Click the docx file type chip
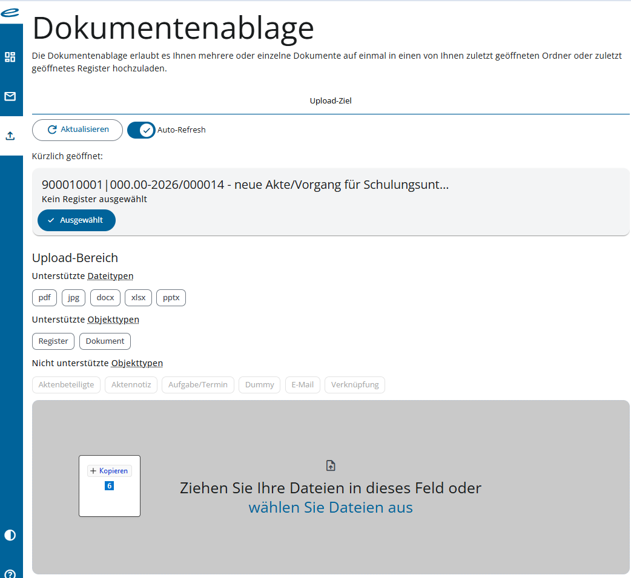Screen dimensions: 631x578 [105, 298]
